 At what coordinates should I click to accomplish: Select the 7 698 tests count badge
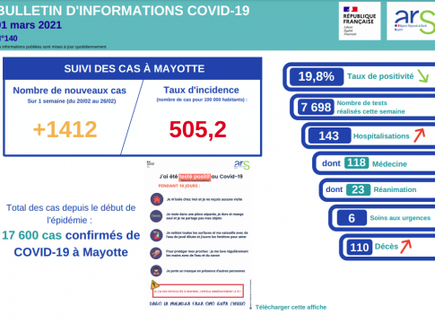316,107
